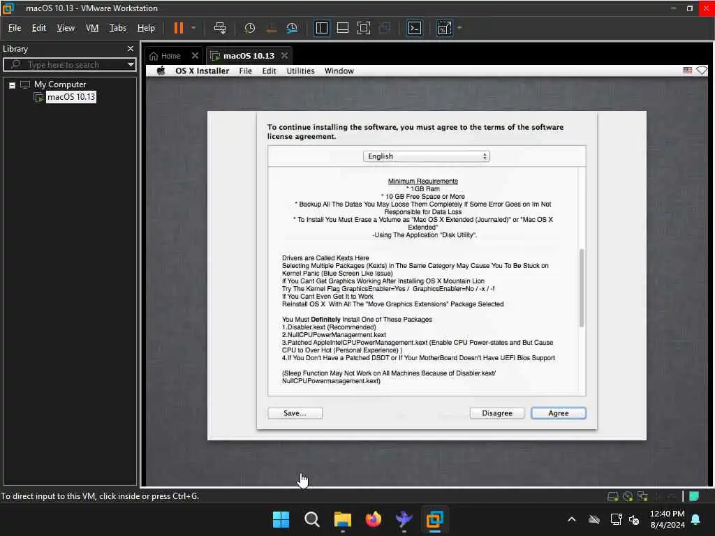
Task: Open the stretch guest dropdown arrow
Action: click(459, 28)
